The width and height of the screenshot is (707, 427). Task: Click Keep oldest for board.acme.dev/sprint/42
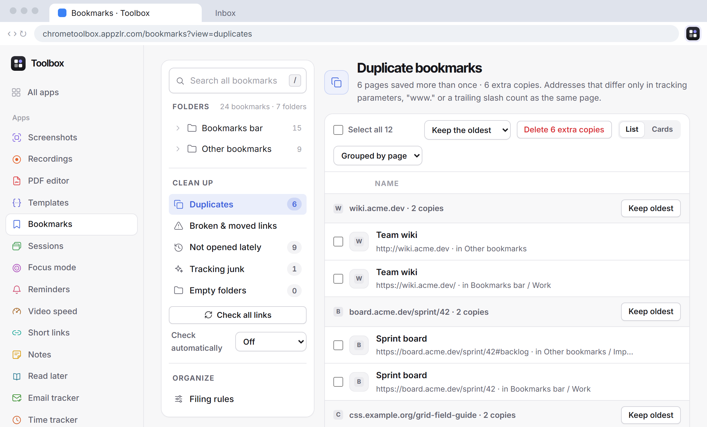651,311
